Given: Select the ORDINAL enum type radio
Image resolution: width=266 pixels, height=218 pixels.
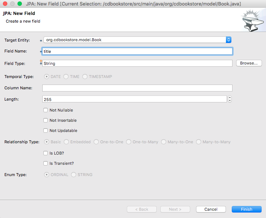Looking at the screenshot, I should click(x=47, y=175).
